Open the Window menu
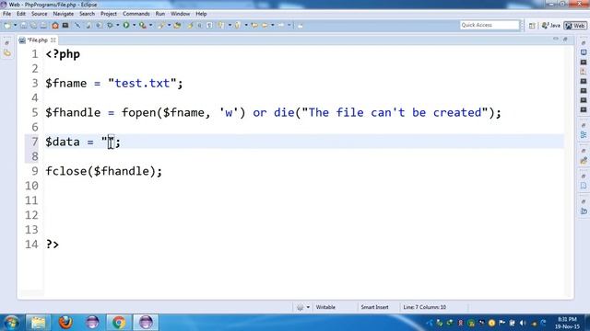590x331 pixels. 181,14
